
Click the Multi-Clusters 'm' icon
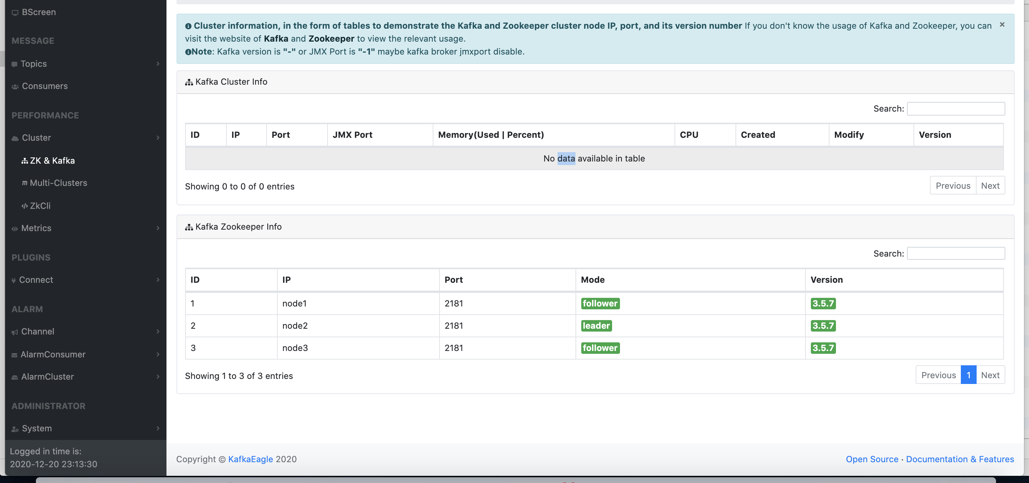pos(24,183)
